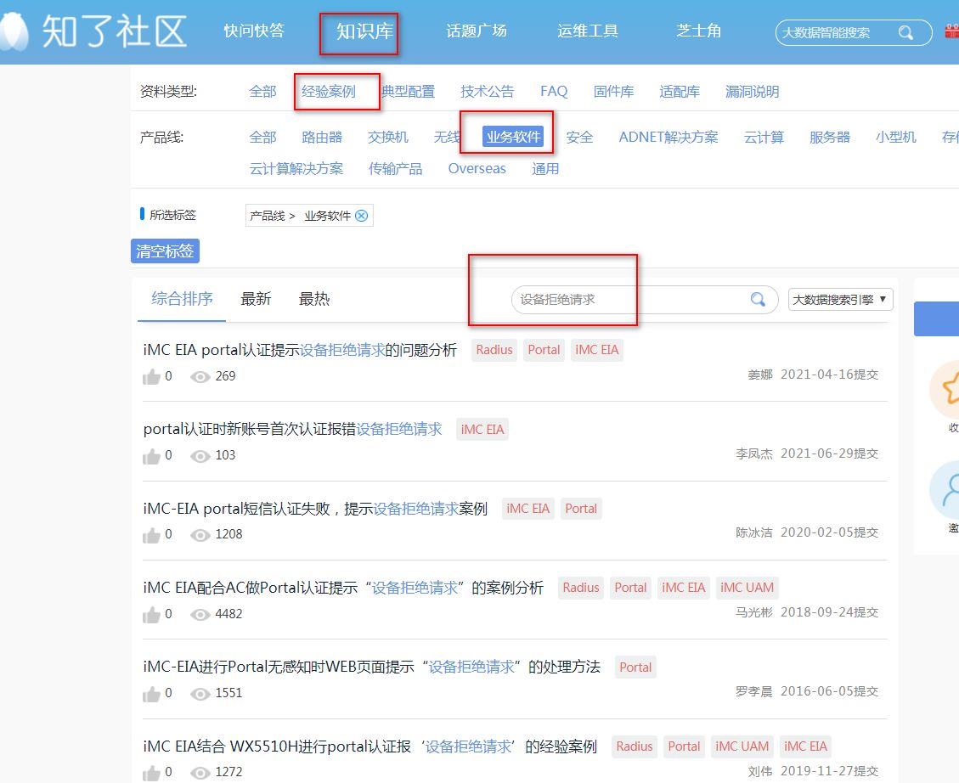959x783 pixels.
Task: Click the magnifier icon in top search bar
Action: 905,32
